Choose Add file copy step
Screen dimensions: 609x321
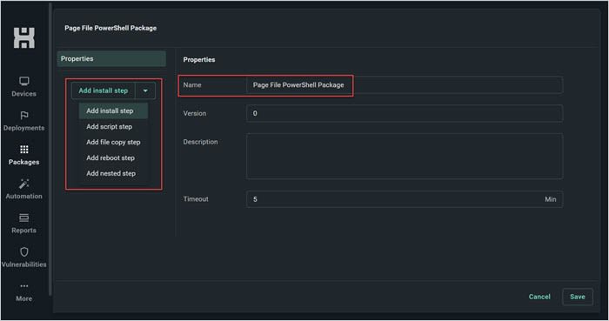coord(113,142)
